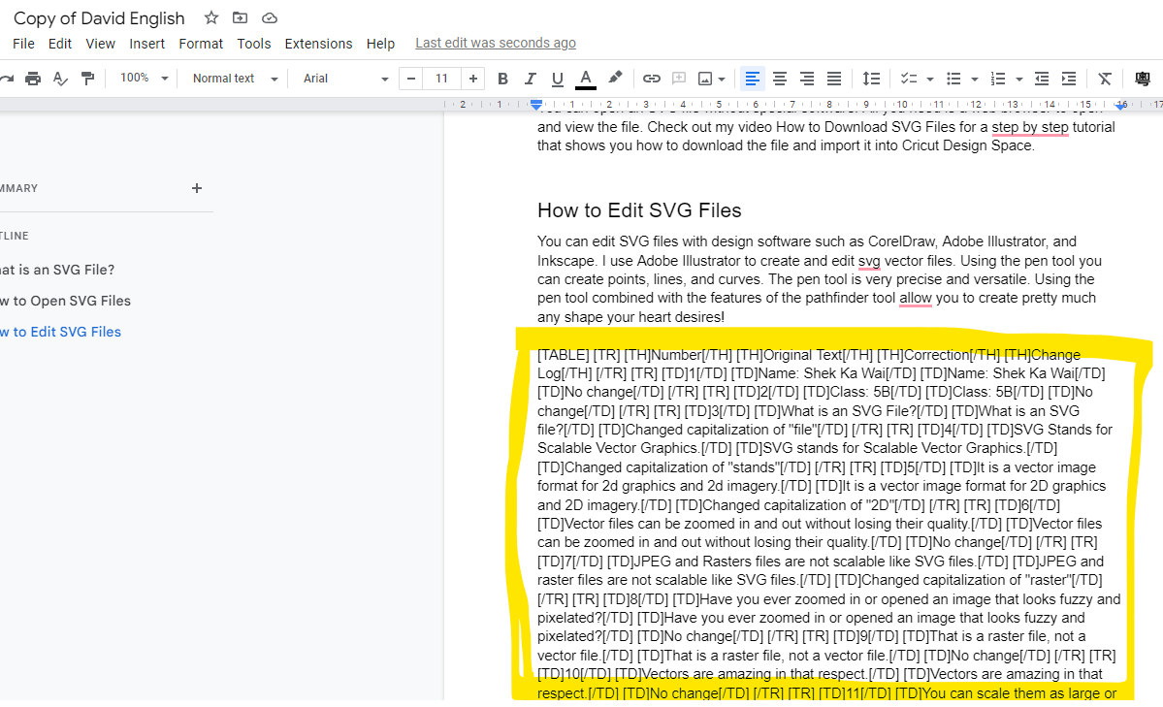Viewport: 1163px width, 707px height.
Task: Clear formatting with the crossed T icon
Action: coord(1105,79)
